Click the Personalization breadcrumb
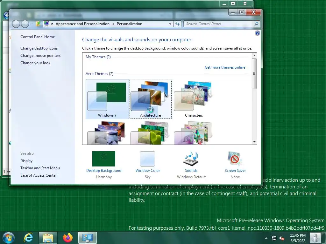Viewport: 326px width, 244px height. [x=130, y=24]
